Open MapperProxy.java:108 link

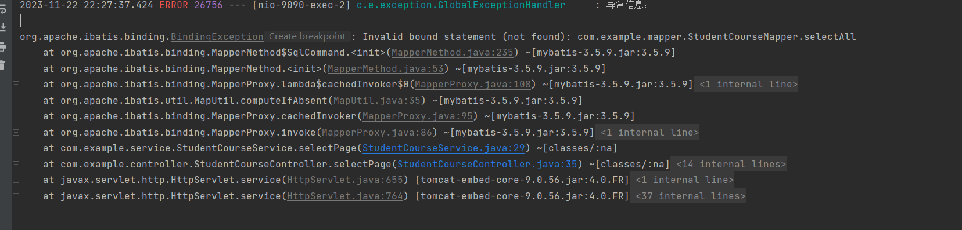tap(473, 85)
